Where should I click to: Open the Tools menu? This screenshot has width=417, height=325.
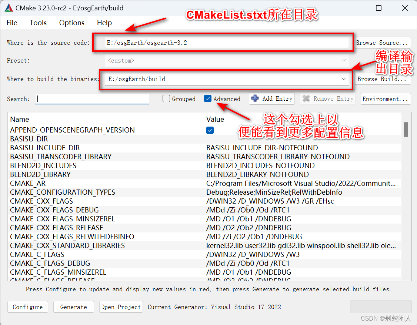(x=38, y=23)
